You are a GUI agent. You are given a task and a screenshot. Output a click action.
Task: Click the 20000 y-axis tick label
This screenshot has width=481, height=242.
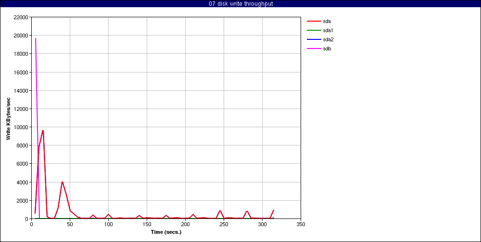click(21, 36)
